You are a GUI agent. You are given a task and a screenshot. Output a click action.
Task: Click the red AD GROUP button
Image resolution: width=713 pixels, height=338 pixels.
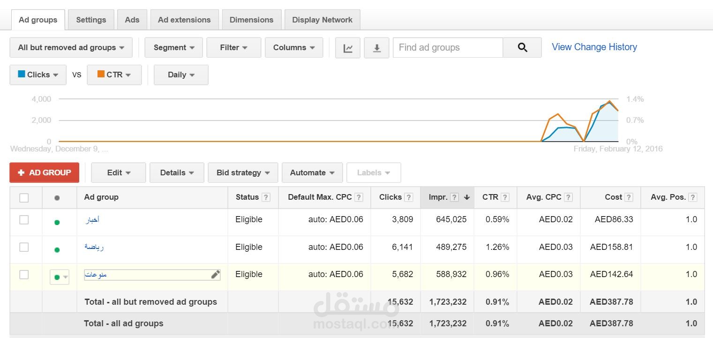click(x=45, y=173)
